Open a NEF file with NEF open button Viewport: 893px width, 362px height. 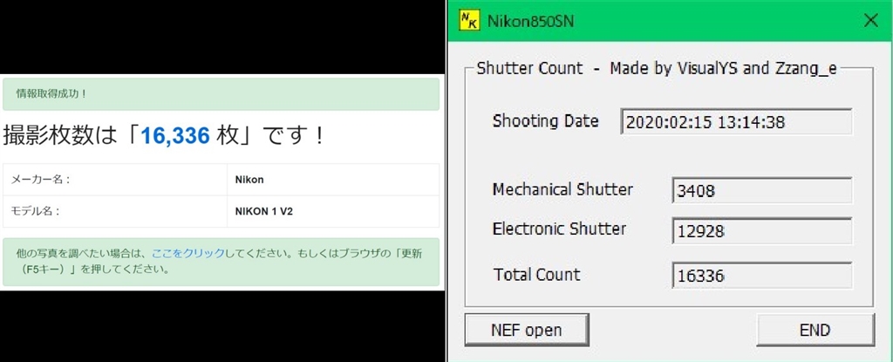[x=526, y=330]
